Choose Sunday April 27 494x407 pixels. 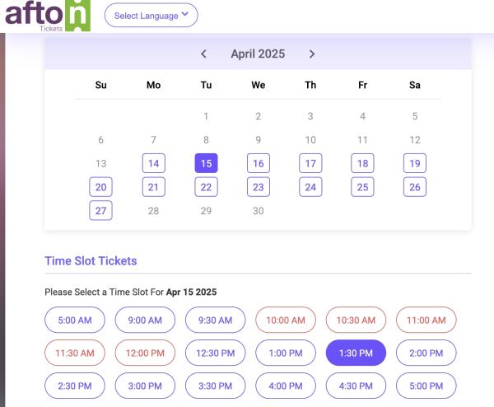tap(100, 210)
